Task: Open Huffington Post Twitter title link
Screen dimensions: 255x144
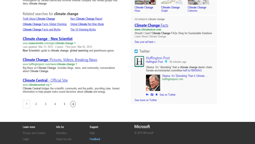Action: click(x=158, y=58)
